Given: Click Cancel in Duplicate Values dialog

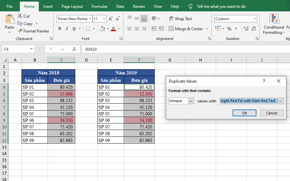Looking at the screenshot, I should (271, 113).
